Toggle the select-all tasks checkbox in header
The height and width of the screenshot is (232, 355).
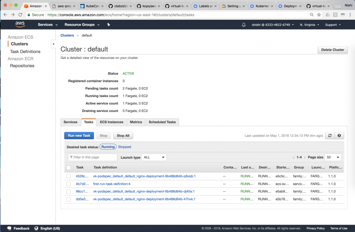tap(69, 167)
